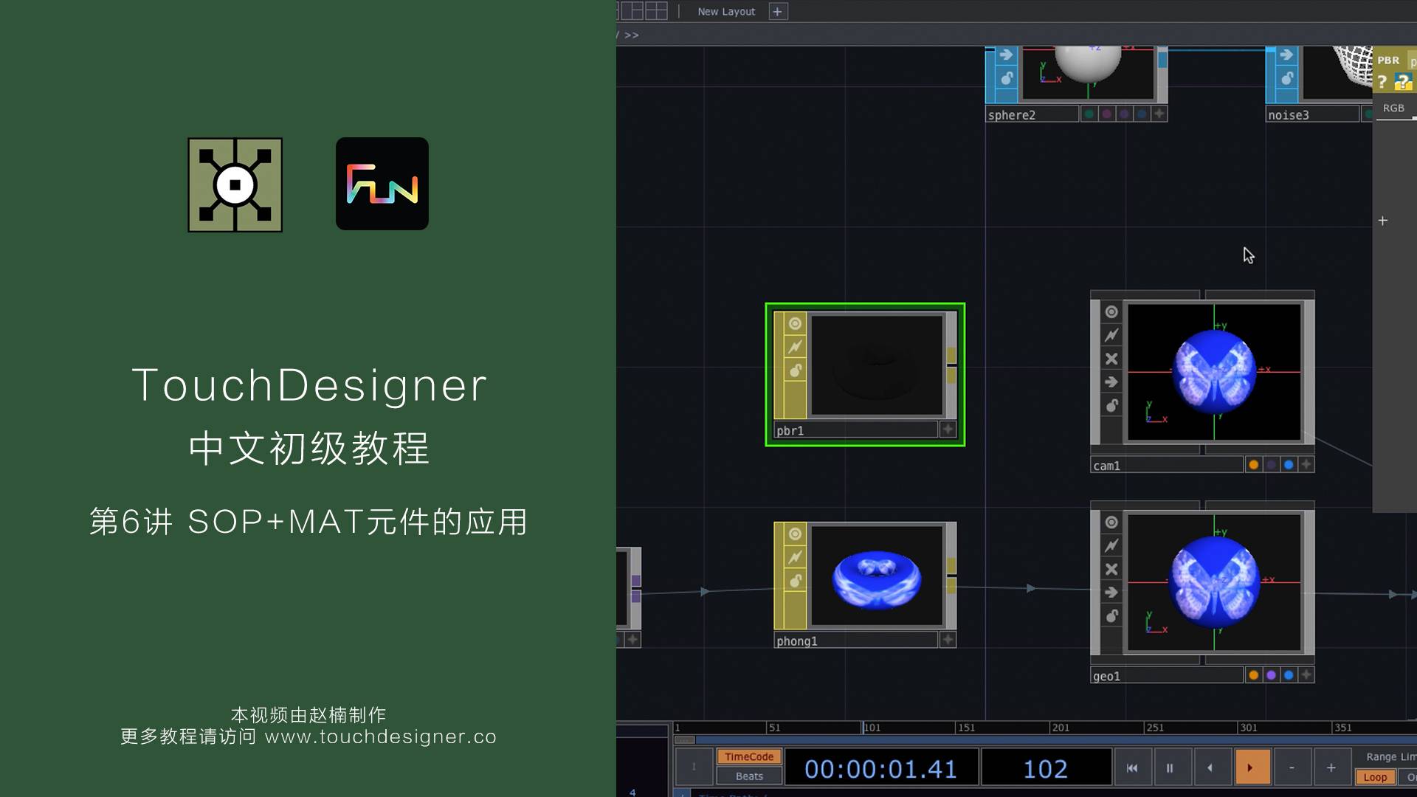The width and height of the screenshot is (1417, 797).
Task: Expand phong1 node options with plus
Action: pos(948,639)
